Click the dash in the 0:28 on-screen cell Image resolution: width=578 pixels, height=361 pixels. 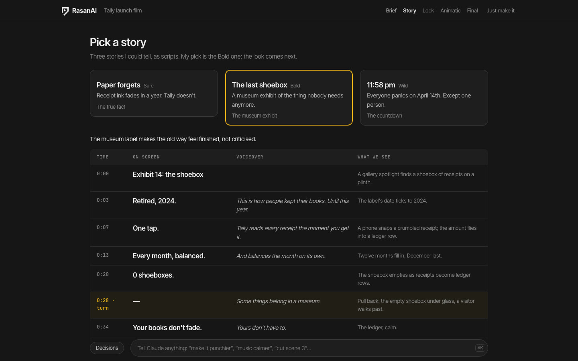[136, 301]
